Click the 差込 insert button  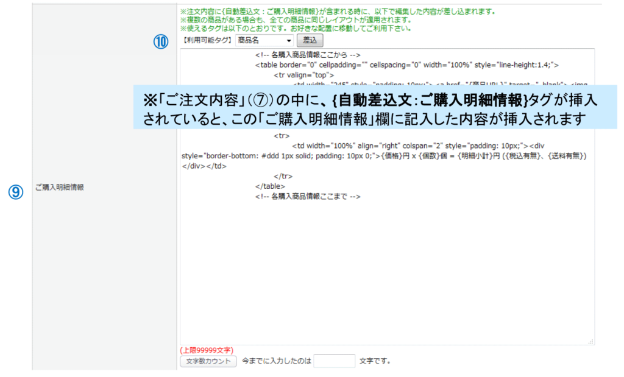coord(310,40)
